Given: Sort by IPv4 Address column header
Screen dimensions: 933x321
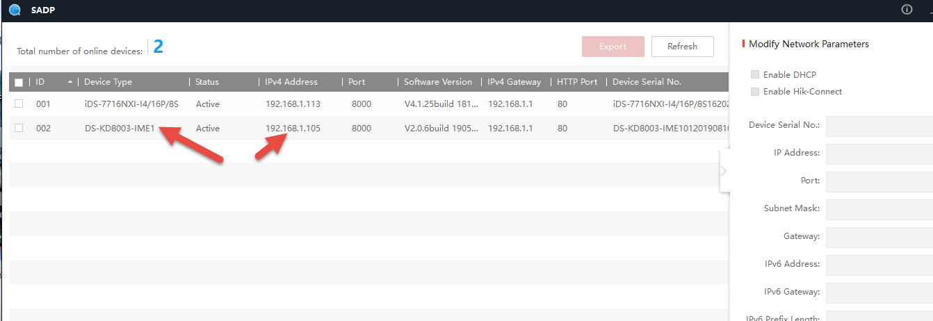Looking at the screenshot, I should pos(291,82).
